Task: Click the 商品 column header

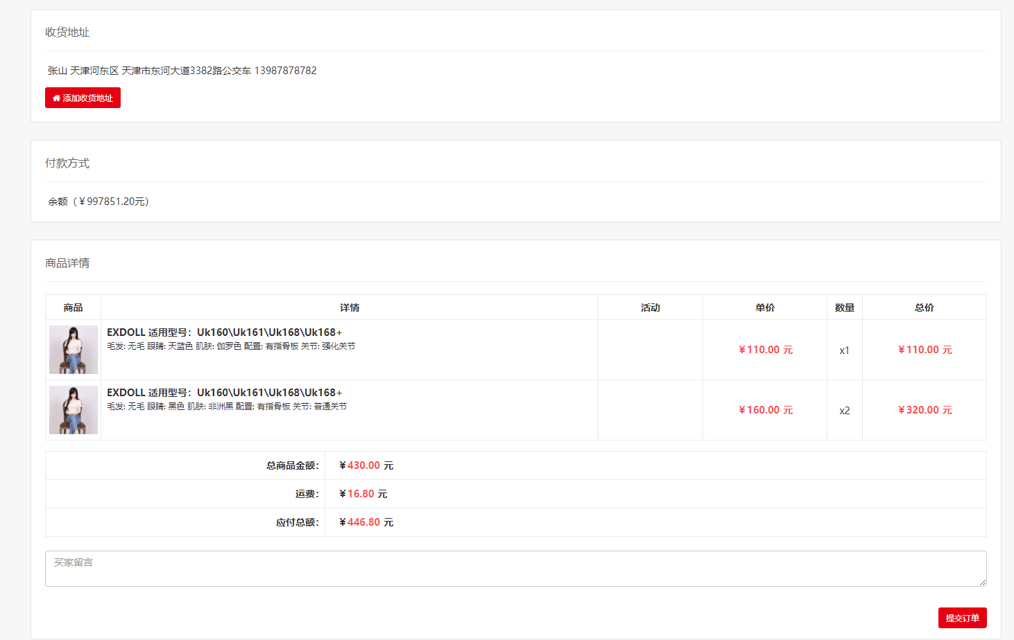Action: 73,308
